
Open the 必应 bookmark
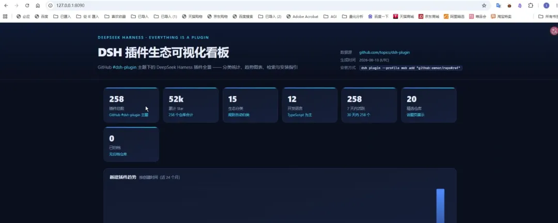(x=23, y=17)
